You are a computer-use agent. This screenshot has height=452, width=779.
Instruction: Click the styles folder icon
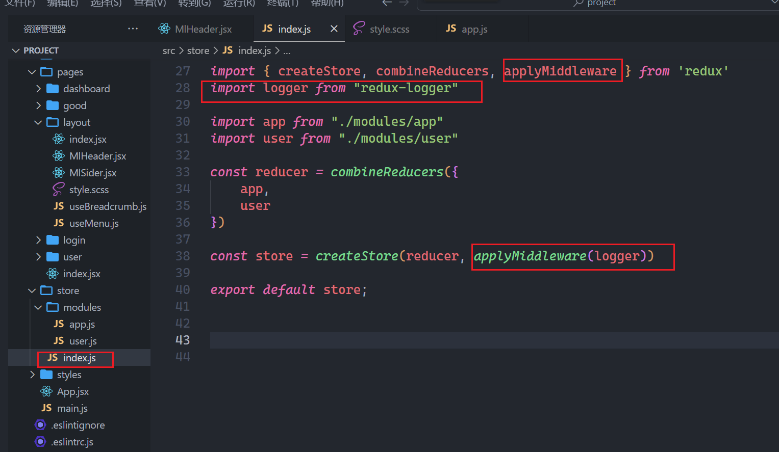tap(46, 375)
